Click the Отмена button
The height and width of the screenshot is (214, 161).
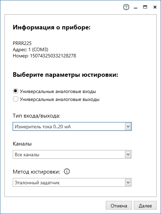(119, 205)
